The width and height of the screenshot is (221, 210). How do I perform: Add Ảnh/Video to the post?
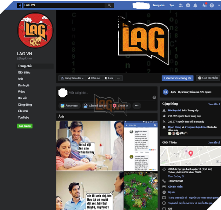(69, 106)
